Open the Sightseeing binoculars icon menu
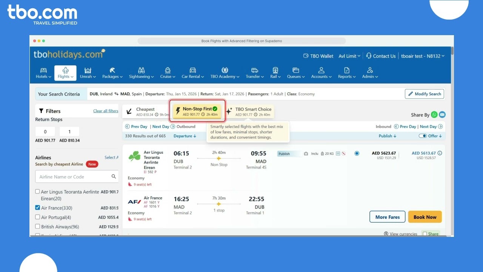This screenshot has width=483, height=272. coord(141,73)
